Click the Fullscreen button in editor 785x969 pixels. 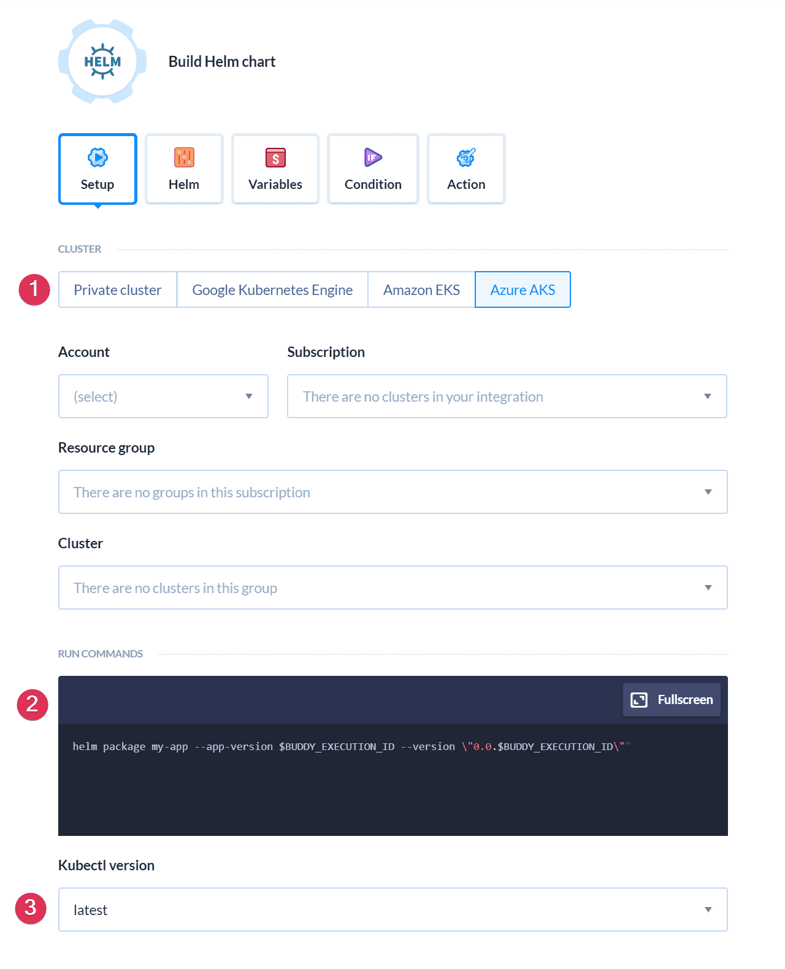click(x=672, y=700)
